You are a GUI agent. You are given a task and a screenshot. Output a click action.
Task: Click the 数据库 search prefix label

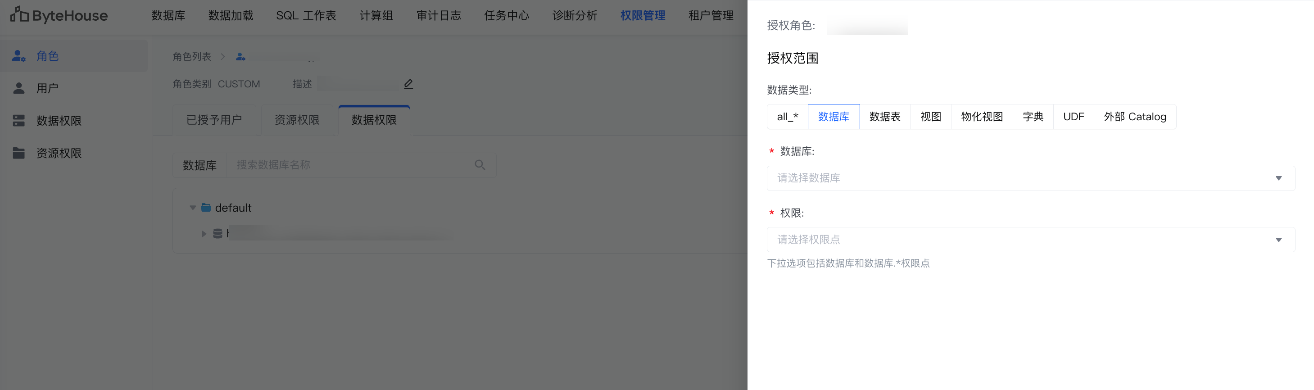199,165
